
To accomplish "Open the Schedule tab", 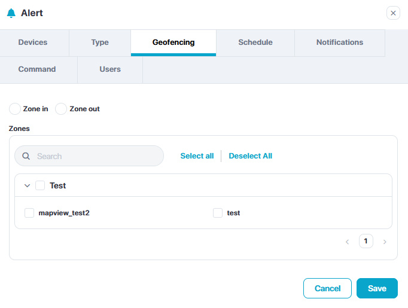I will [255, 42].
